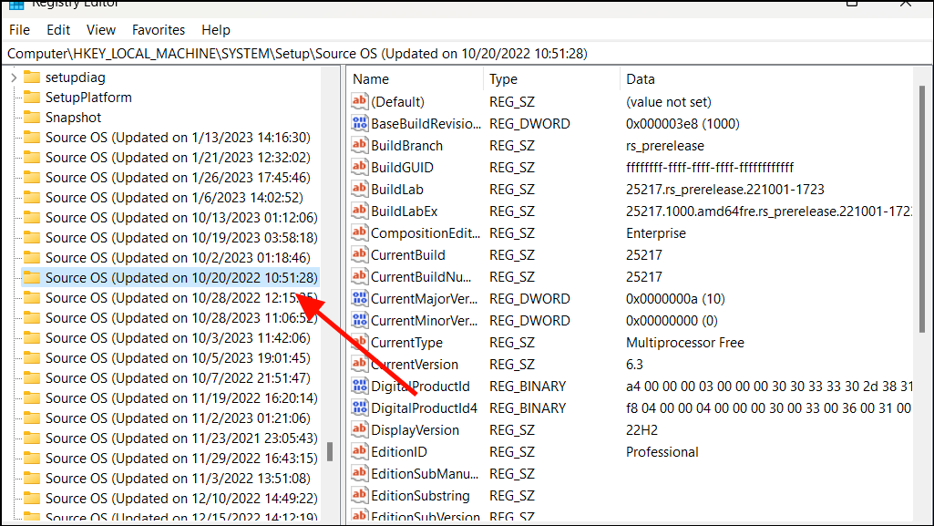Screen dimensions: 934x526
Task: Open the Favorites menu
Action: coord(158,29)
